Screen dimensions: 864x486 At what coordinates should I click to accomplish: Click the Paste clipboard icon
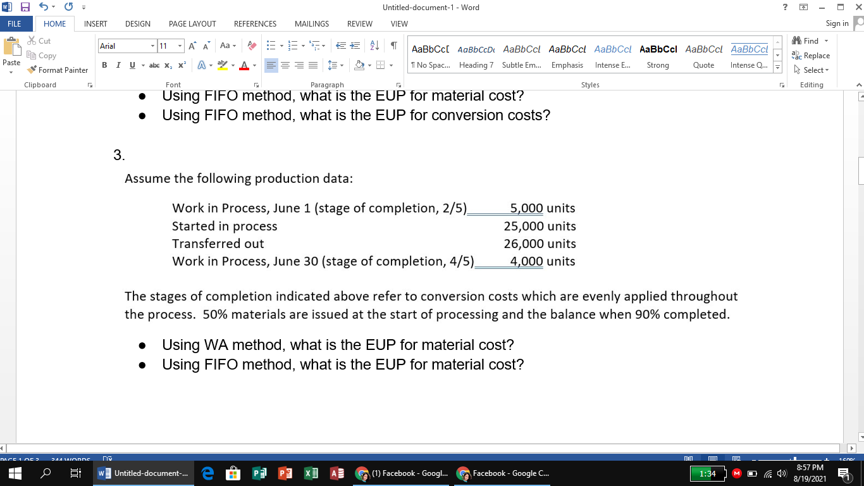[x=11, y=47]
